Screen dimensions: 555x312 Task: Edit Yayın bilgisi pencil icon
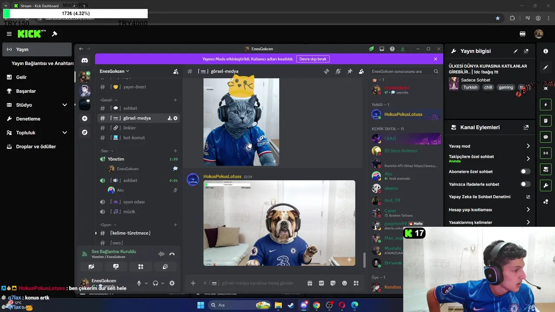point(516,51)
